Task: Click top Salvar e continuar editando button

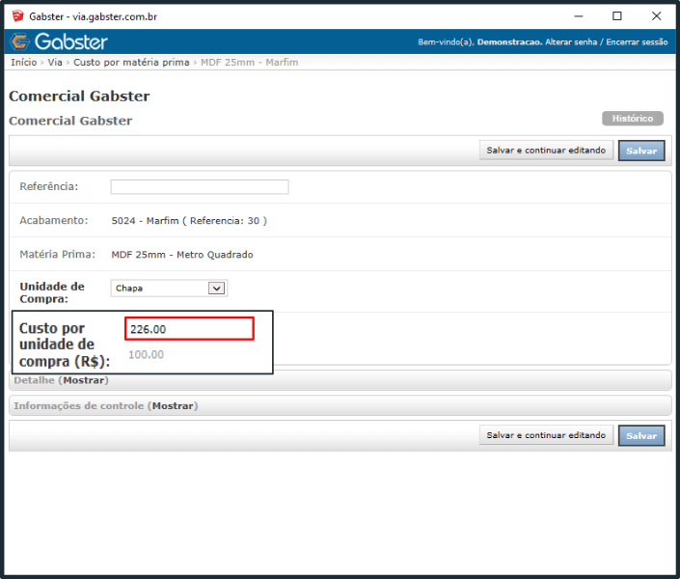Action: (x=546, y=151)
